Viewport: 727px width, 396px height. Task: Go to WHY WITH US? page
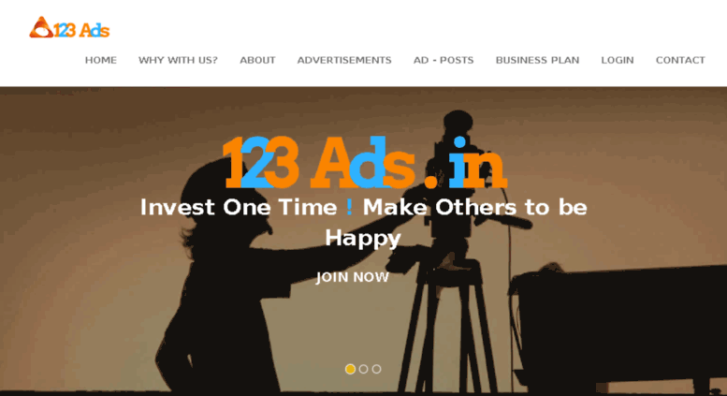tap(178, 60)
